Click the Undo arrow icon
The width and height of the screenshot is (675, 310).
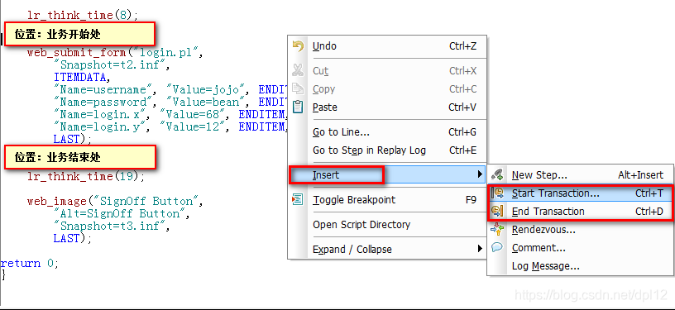[x=298, y=46]
